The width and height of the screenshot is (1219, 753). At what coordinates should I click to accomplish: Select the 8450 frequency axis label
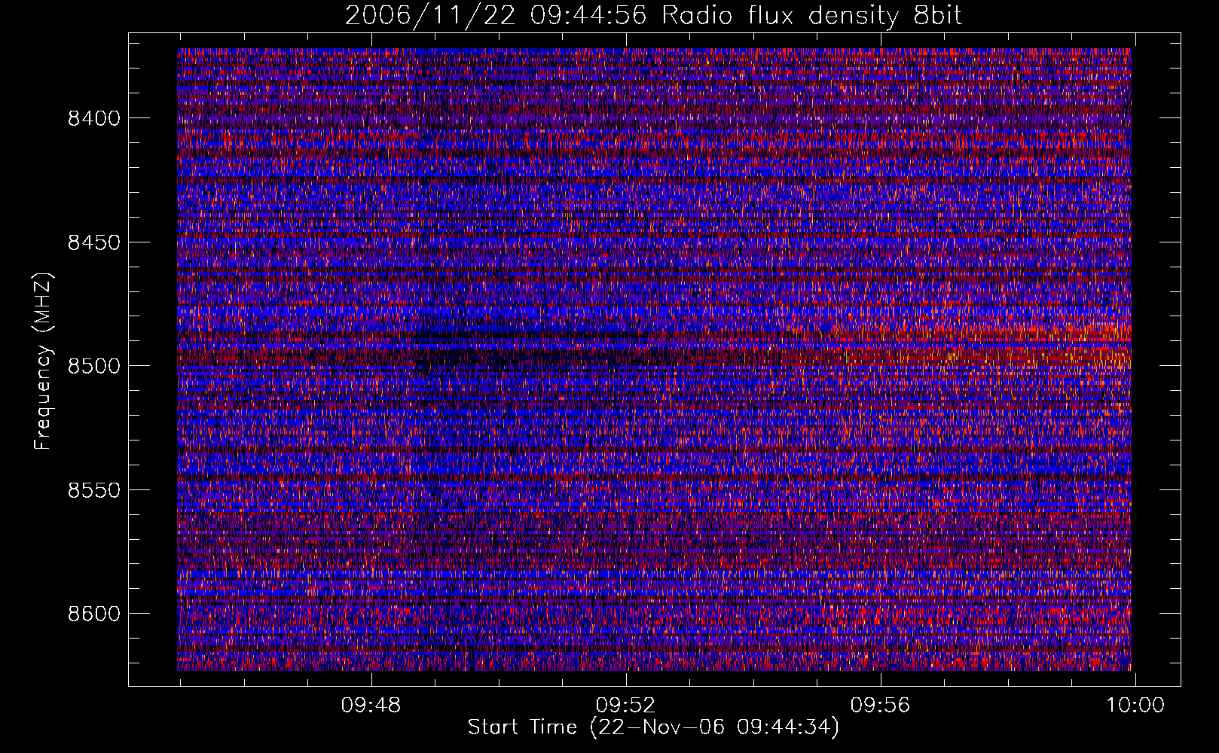93,242
